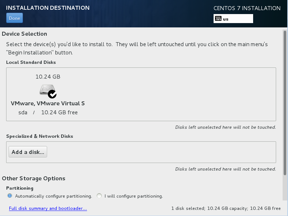Viewport: 288px width, 216px height.
Task: Open the keyboard layout selector showing 'us'
Action: coord(233,18)
